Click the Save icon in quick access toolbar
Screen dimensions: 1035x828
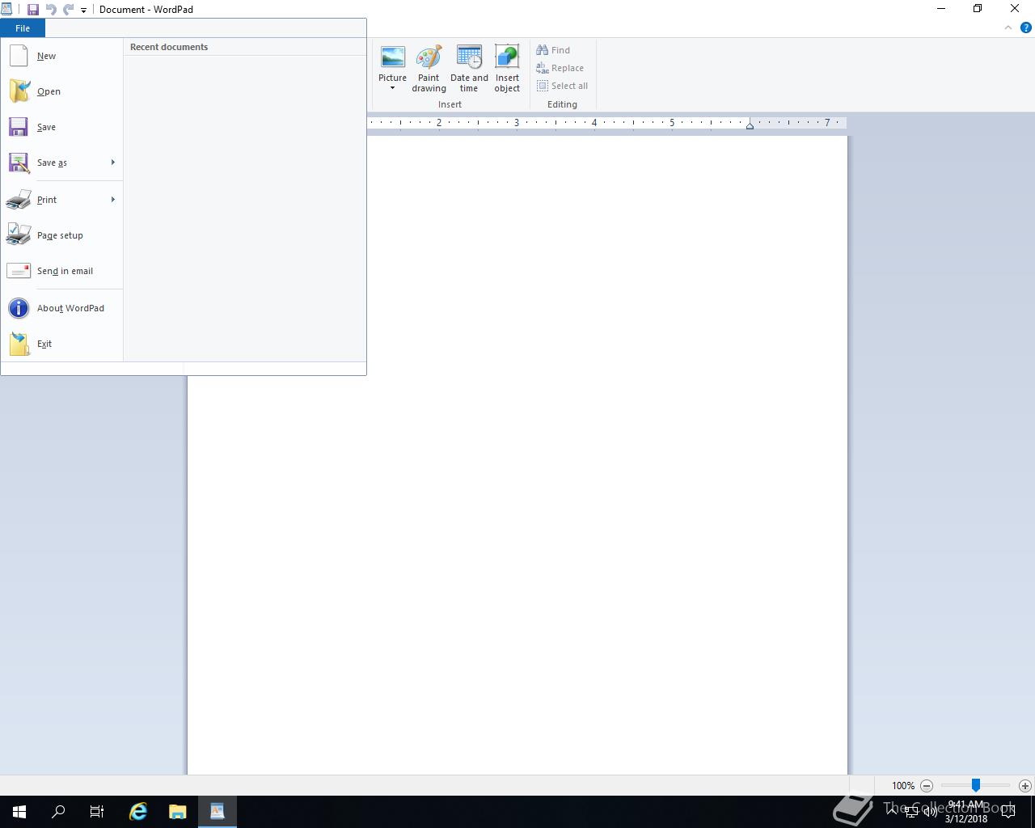pyautogui.click(x=33, y=10)
